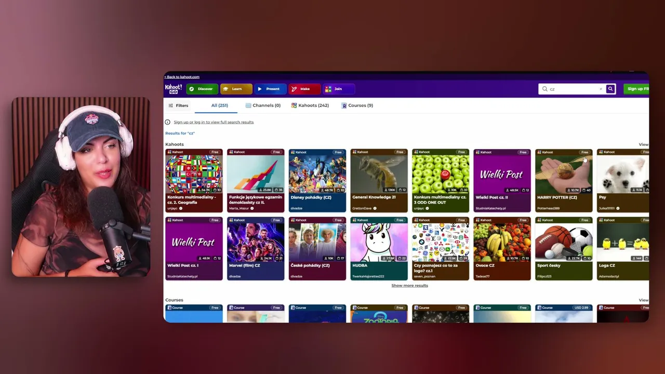The height and width of the screenshot is (374, 665).
Task: Open the Loga CZ kahoot
Action: pos(623,249)
